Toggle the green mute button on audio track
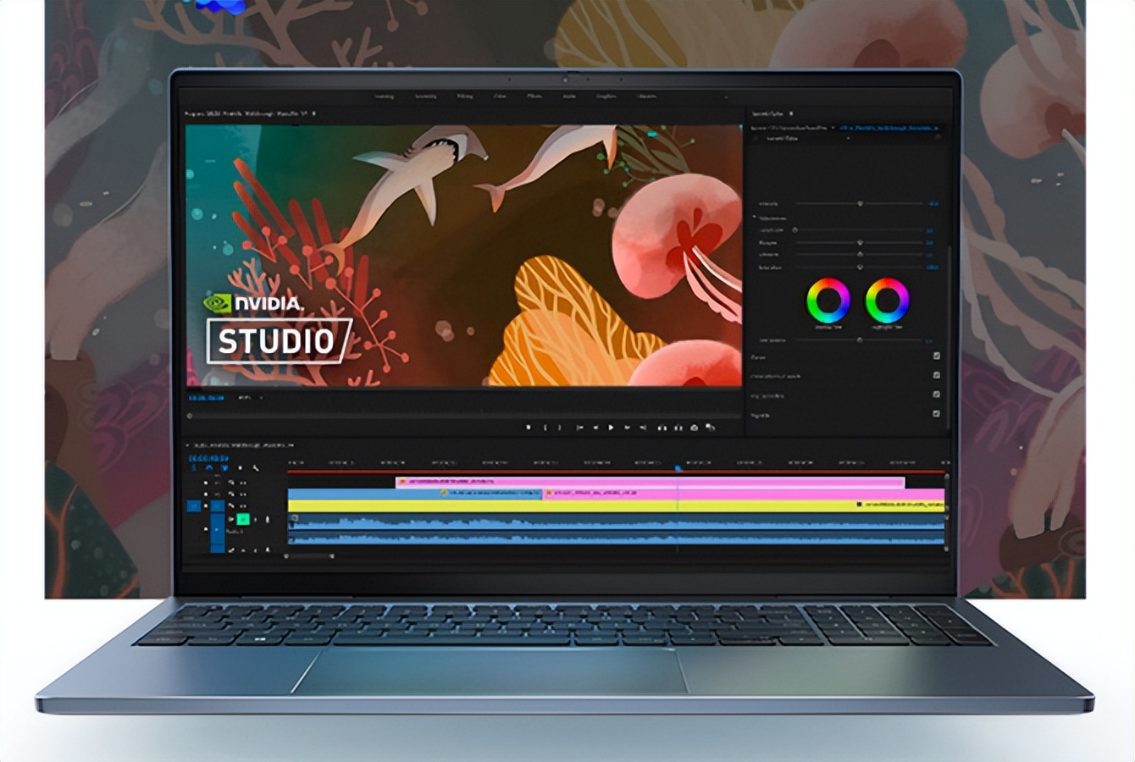 tap(243, 519)
